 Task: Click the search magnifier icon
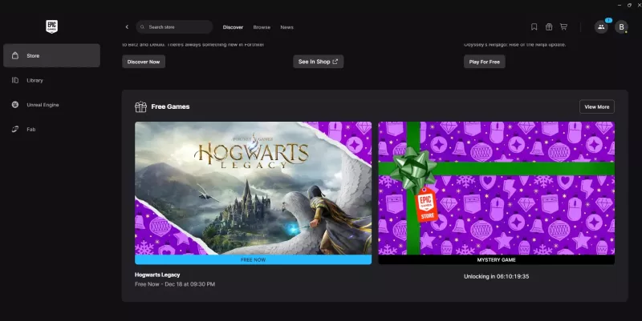[x=143, y=27]
